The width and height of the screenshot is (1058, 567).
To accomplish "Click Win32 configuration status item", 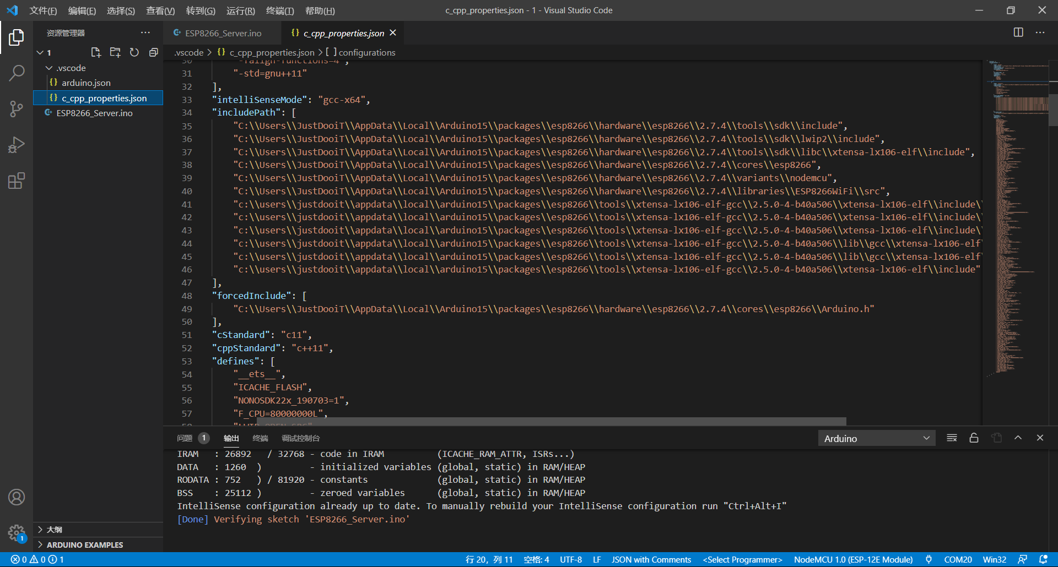I will (x=994, y=559).
